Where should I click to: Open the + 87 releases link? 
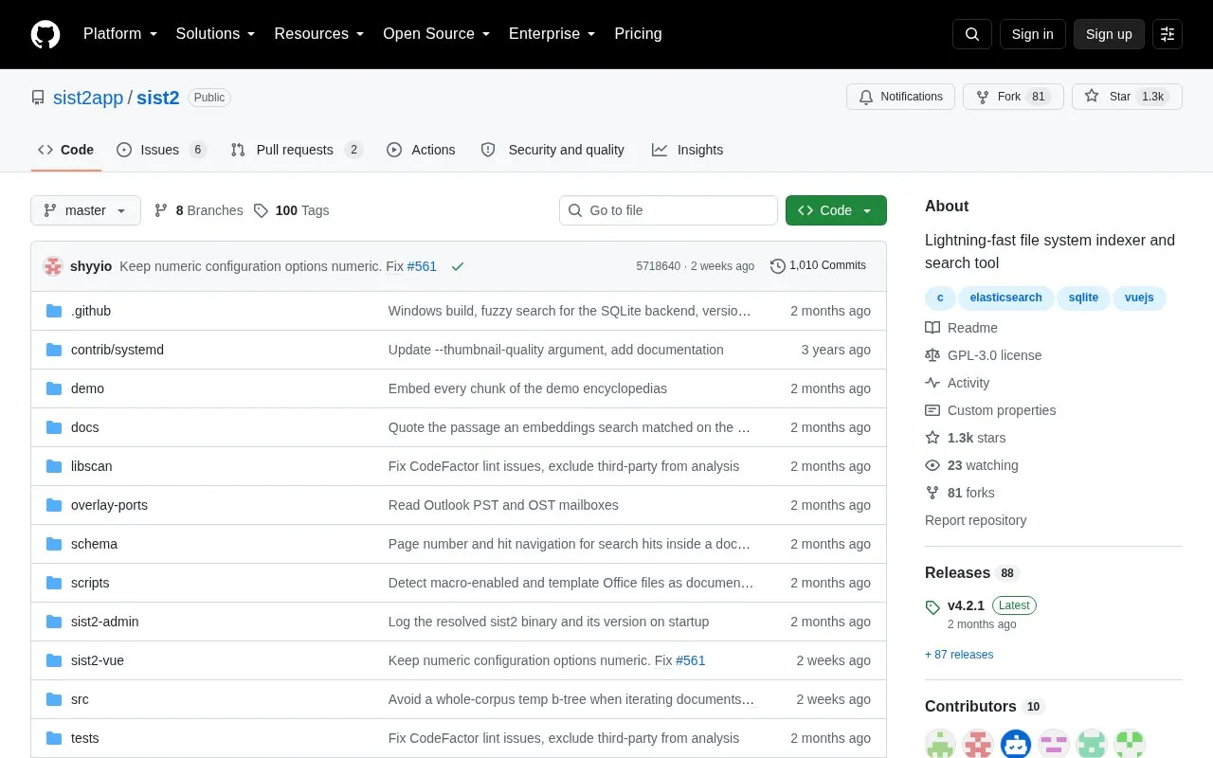[x=959, y=655]
